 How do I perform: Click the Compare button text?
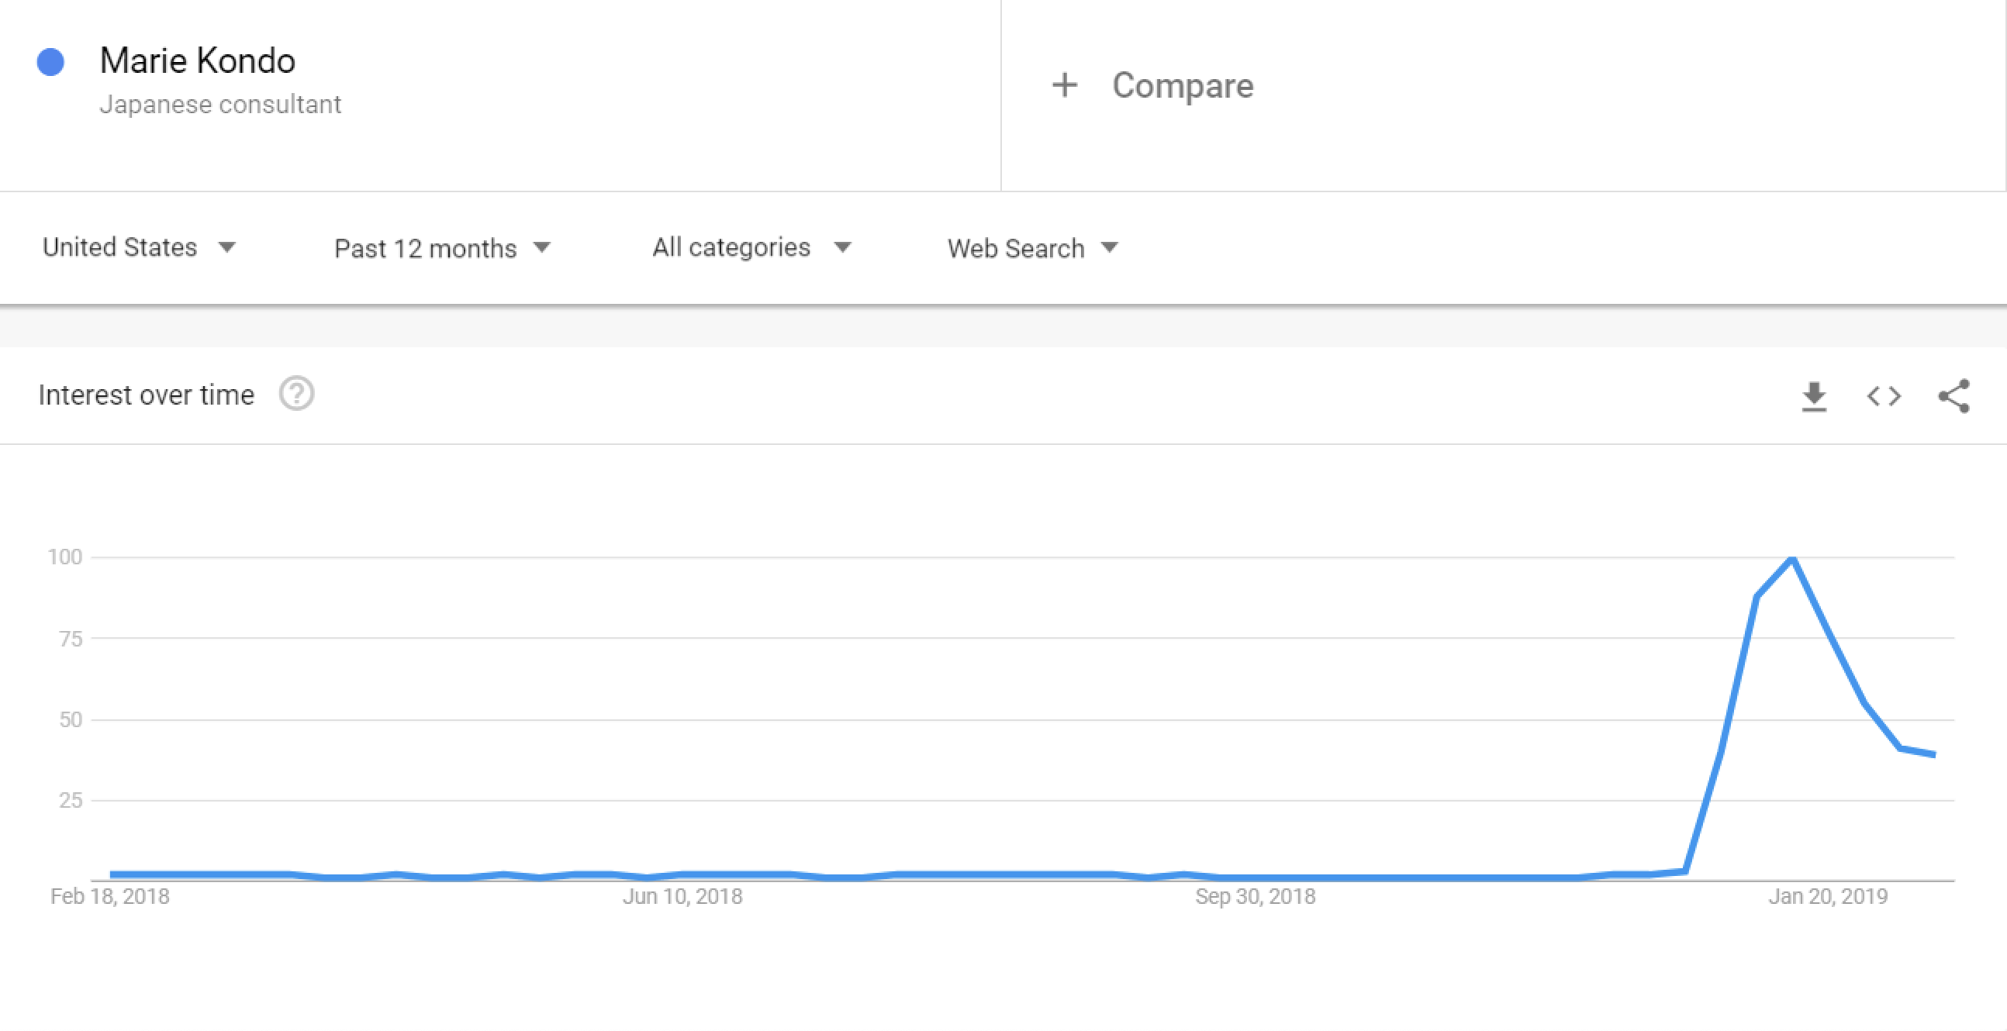tap(1182, 85)
